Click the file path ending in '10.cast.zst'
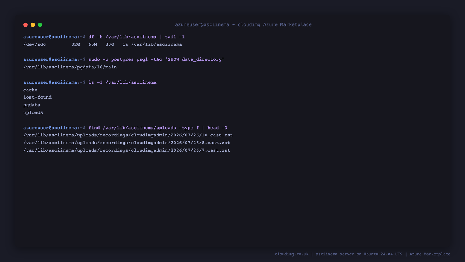Image resolution: width=465 pixels, height=262 pixels. 128,135
